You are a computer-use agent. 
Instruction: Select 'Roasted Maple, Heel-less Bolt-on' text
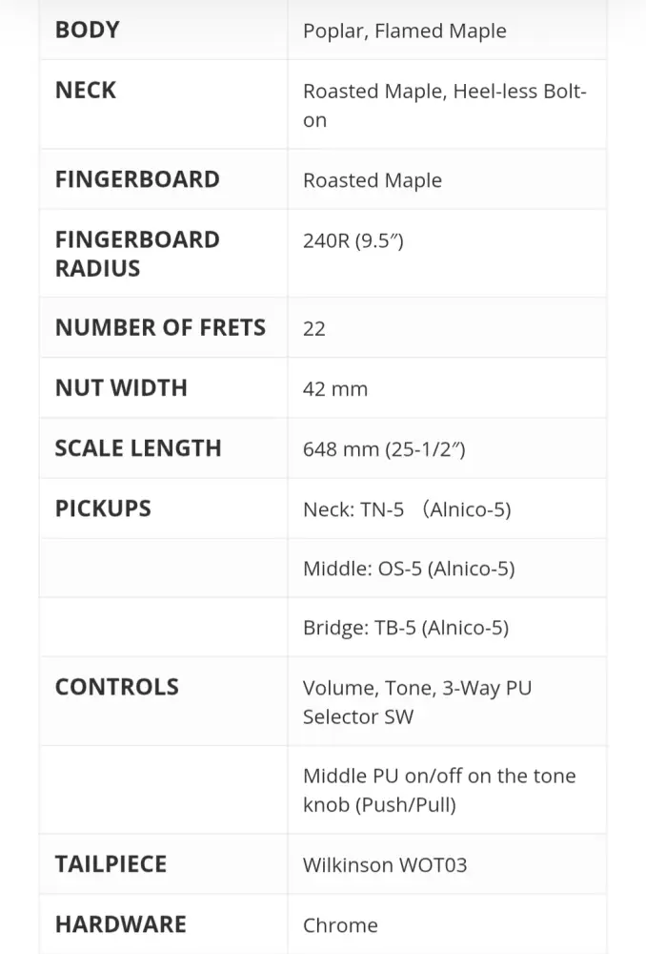click(444, 105)
